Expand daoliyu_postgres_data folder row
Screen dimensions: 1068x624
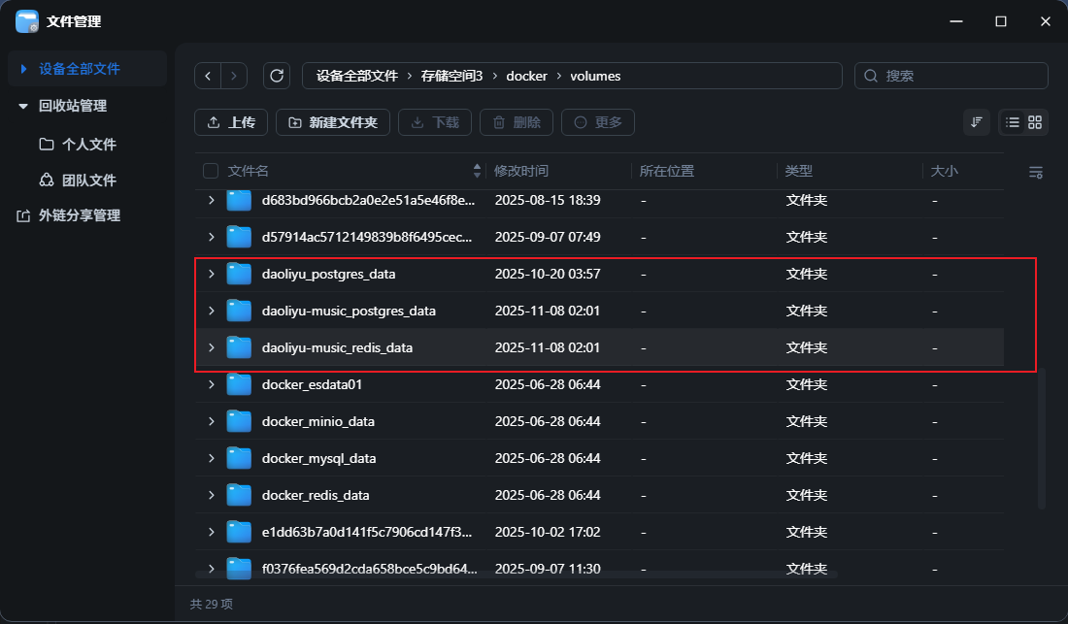point(211,274)
